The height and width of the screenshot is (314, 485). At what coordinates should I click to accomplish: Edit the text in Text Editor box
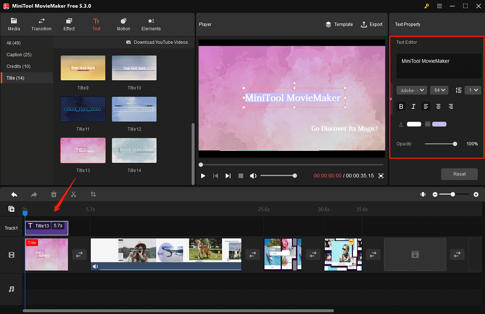(439, 66)
